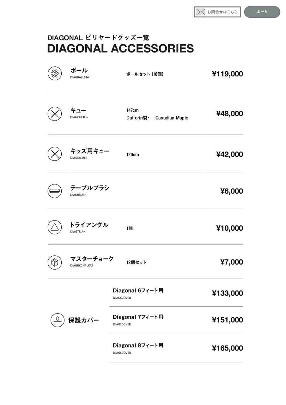Choose Diagonal 8フィート用 cover option

pyautogui.click(x=138, y=346)
